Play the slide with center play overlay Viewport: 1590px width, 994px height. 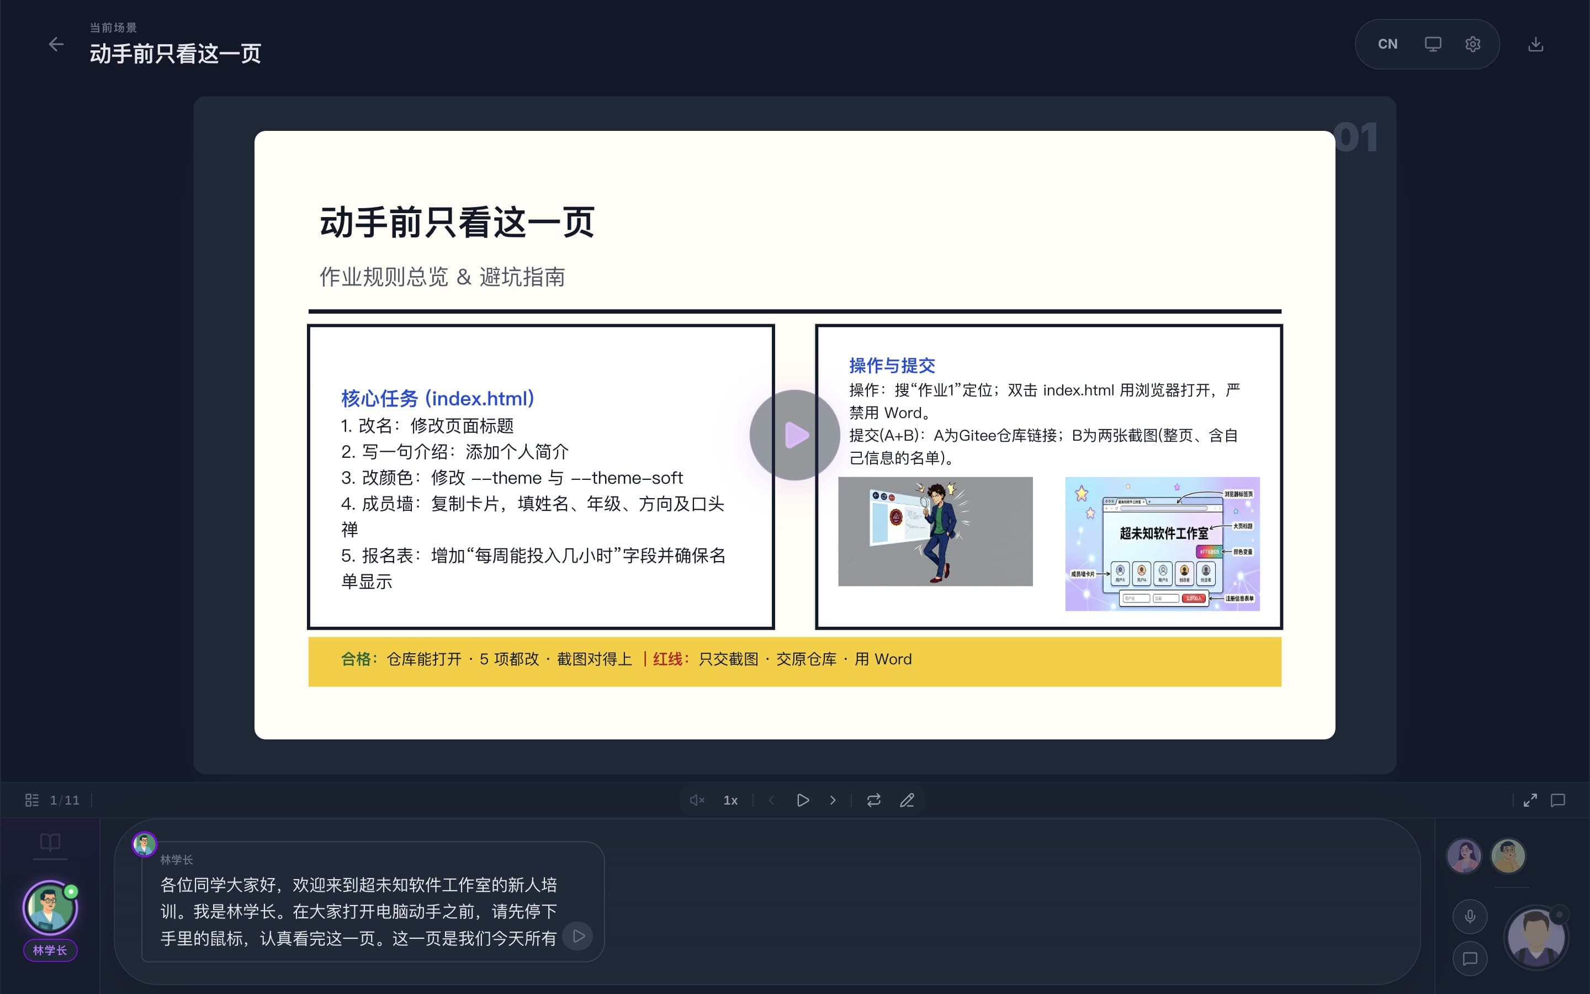click(x=795, y=435)
